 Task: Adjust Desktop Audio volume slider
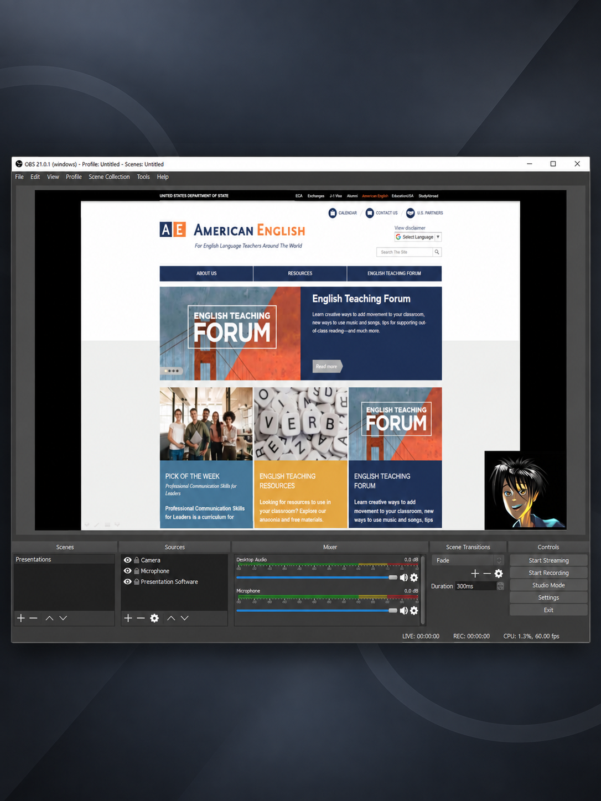click(317, 578)
